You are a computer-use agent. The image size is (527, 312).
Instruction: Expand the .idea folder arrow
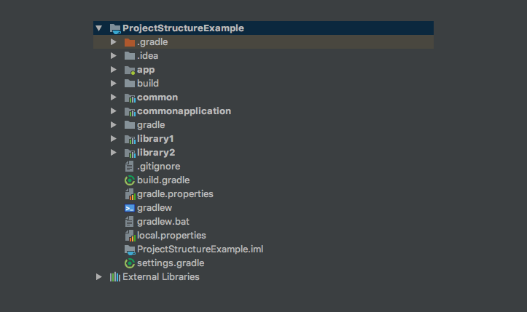[114, 56]
